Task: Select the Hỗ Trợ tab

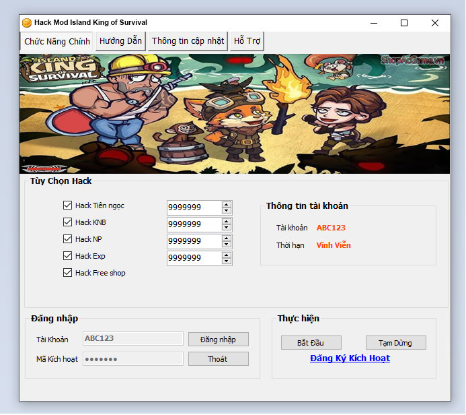Action: point(247,41)
